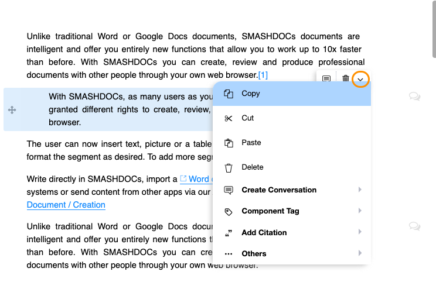This screenshot has width=436, height=289.
Task: Open conversation bubble beside highlighted segment
Action: click(x=414, y=97)
